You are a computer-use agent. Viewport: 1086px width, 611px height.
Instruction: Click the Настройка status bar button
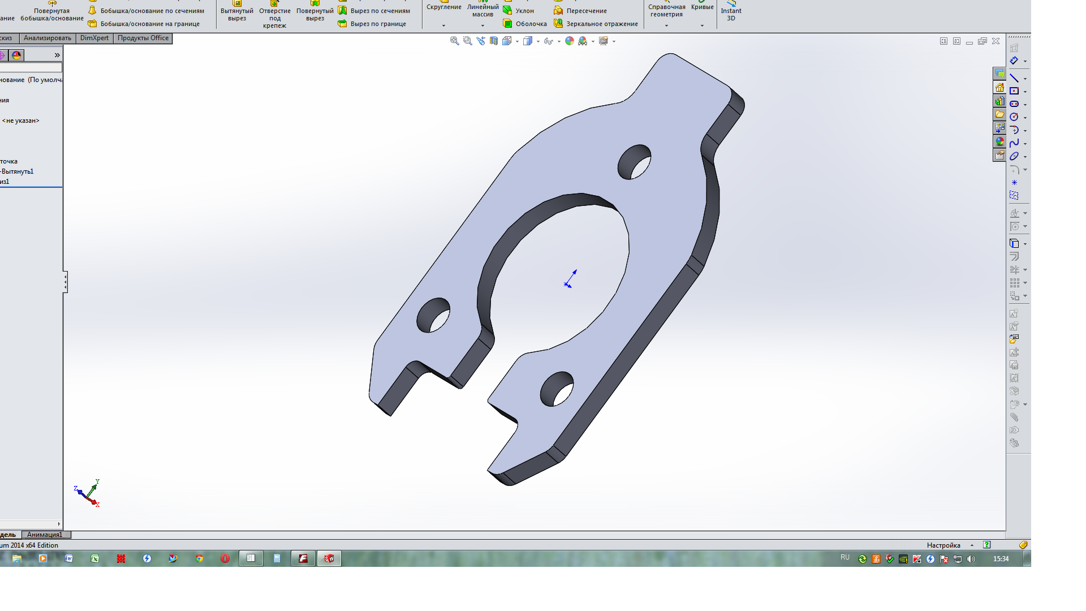[x=943, y=545]
